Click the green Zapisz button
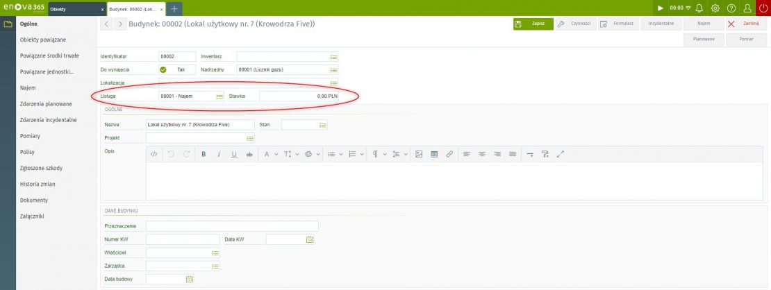Image resolution: width=771 pixels, height=290 pixels. click(x=533, y=24)
